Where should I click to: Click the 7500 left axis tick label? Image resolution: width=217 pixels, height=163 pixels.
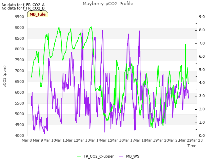point(20,60)
